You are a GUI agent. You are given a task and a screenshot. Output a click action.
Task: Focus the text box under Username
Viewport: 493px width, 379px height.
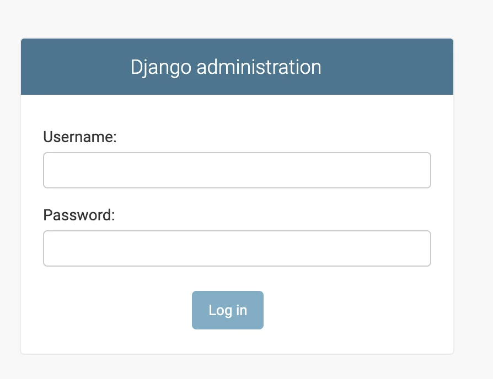point(237,170)
